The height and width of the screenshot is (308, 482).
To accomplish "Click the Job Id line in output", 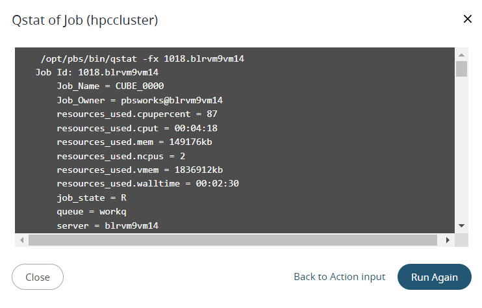I will pyautogui.click(x=97, y=73).
